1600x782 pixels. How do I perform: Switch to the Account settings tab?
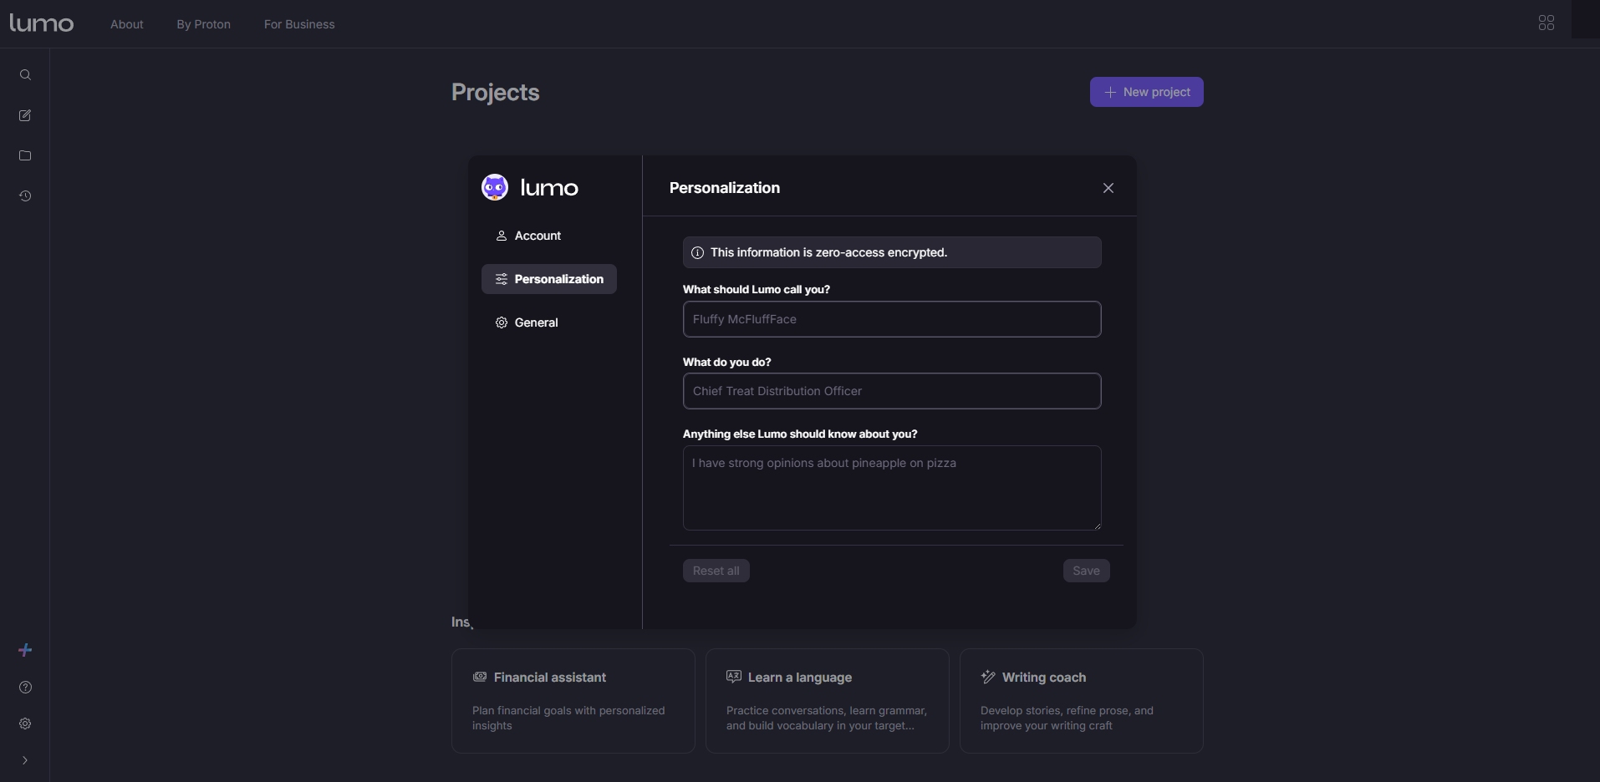click(537, 236)
